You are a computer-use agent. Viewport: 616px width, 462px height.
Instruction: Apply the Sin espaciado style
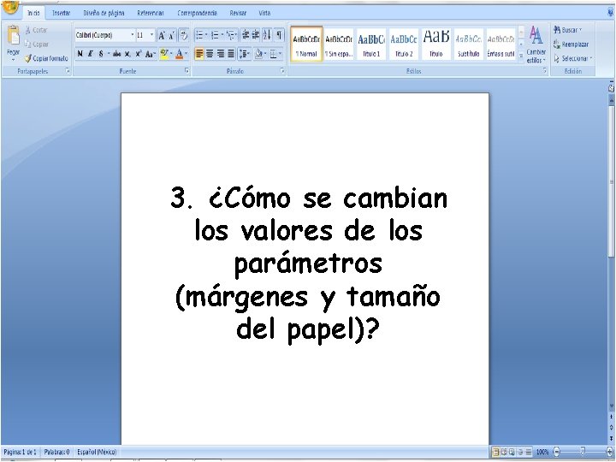(339, 44)
